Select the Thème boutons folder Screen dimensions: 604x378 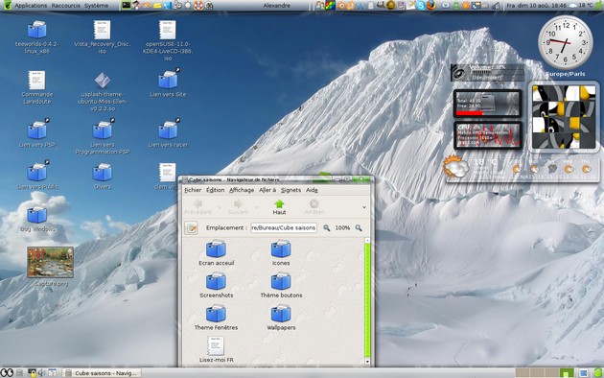pos(281,286)
